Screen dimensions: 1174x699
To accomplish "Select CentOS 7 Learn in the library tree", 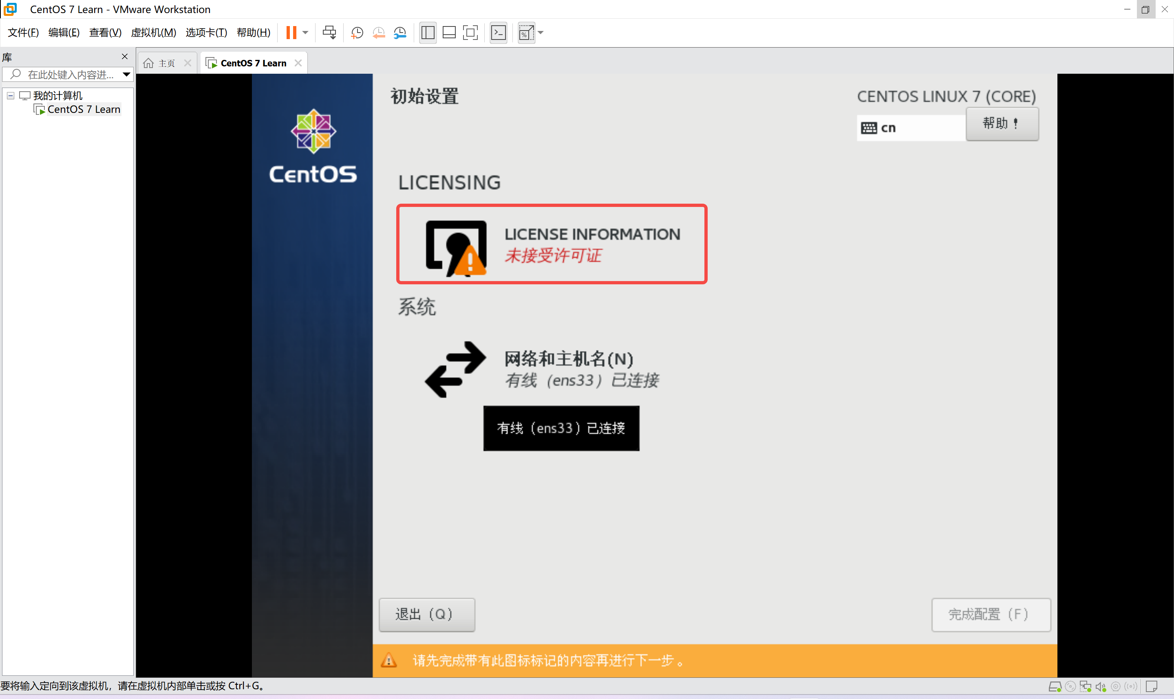I will click(x=84, y=109).
